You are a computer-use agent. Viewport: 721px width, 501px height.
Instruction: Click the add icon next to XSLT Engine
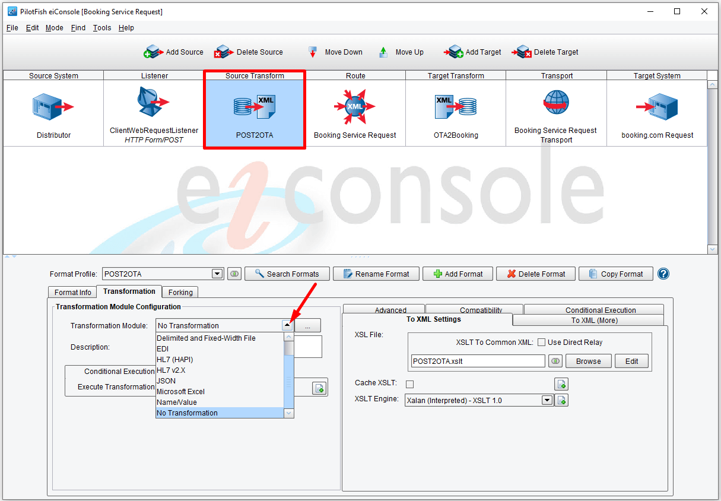click(561, 400)
